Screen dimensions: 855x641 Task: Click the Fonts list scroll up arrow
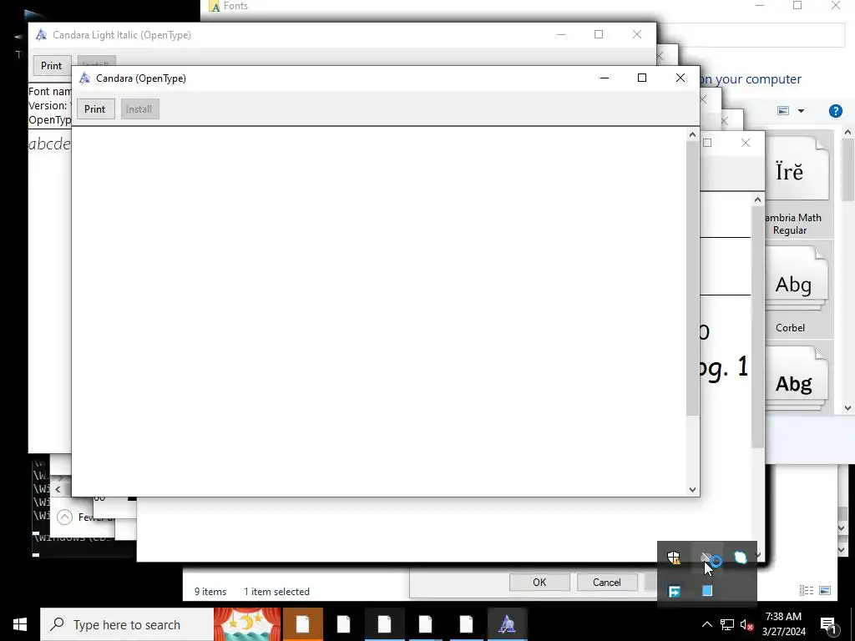(847, 132)
